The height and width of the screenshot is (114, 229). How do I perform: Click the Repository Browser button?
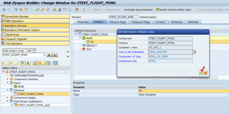pyautogui.click(x=35, y=26)
